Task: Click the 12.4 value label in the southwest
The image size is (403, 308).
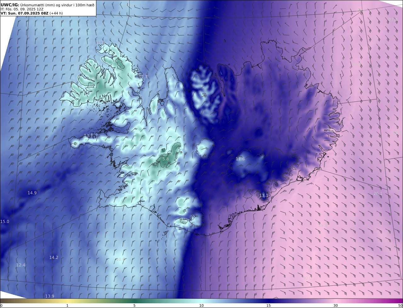Action: 21,265
